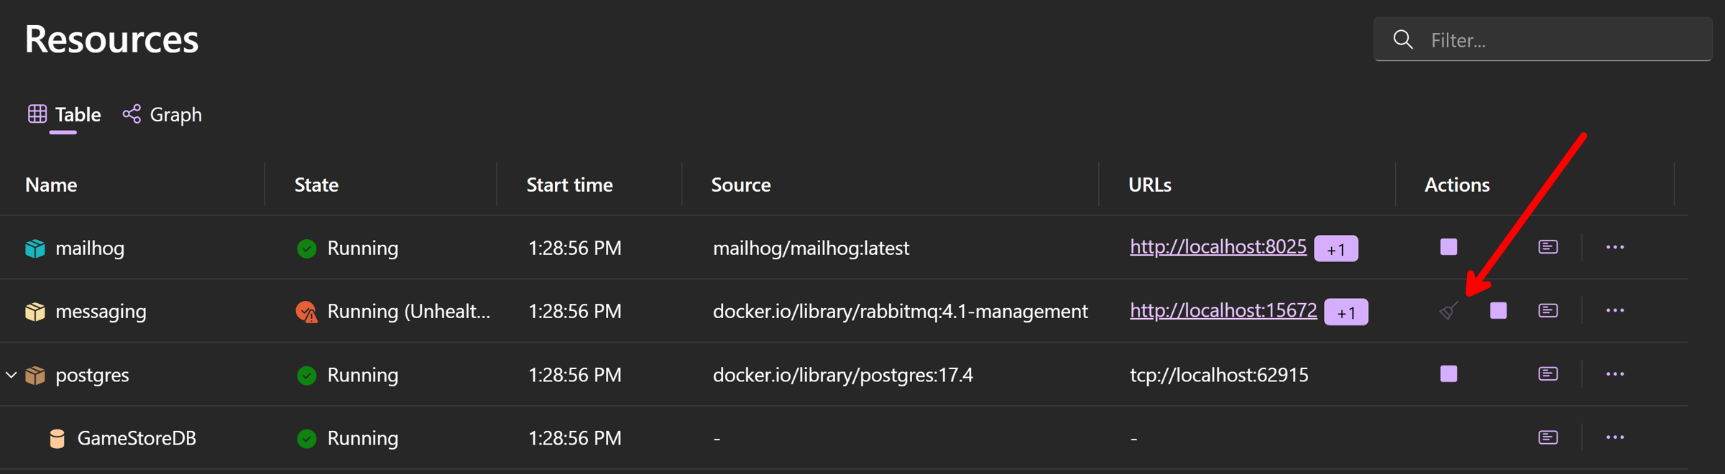Sort by the State column header
This screenshot has width=1725, height=474.
[316, 185]
